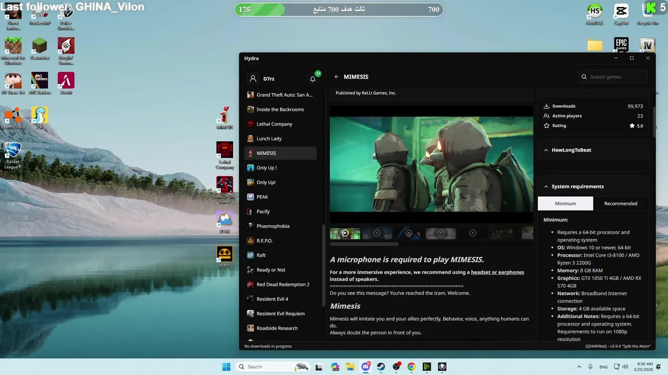
Task: Select Resident Evil 4 in the sidebar
Action: click(x=280, y=299)
